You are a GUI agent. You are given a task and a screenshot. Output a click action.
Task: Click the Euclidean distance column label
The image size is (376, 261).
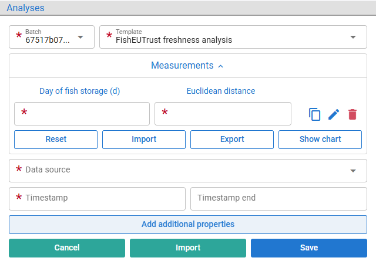[x=221, y=91]
